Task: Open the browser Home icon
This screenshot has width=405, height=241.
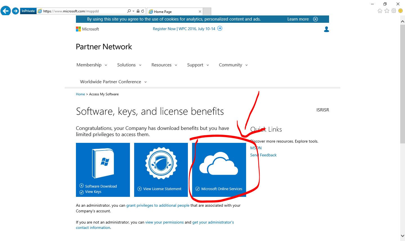Action: pos(380,11)
